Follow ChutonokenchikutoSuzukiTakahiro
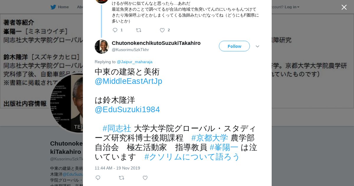354x186 pixels. point(234,46)
